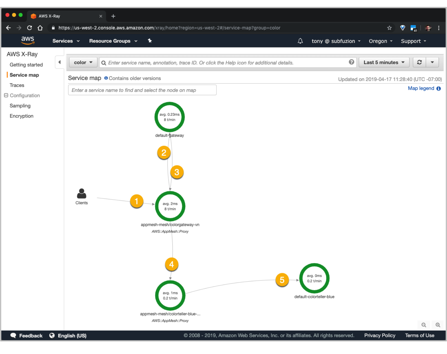Open the Oregon region selector
The height and width of the screenshot is (354, 447).
click(381, 41)
